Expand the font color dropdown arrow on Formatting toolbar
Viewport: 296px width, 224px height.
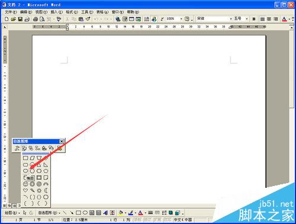[x=289, y=19]
